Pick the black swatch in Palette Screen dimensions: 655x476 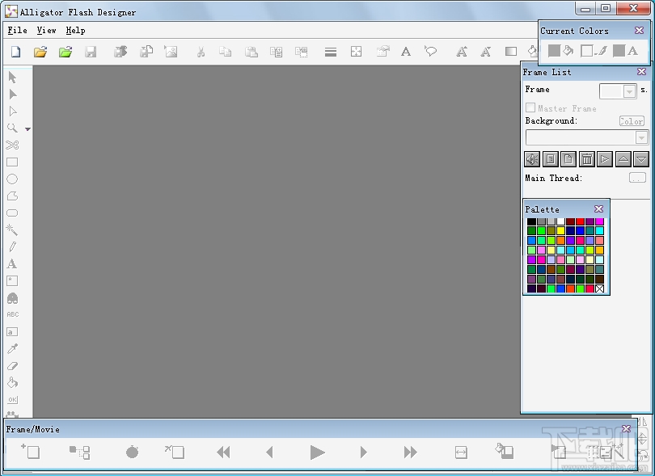[531, 221]
